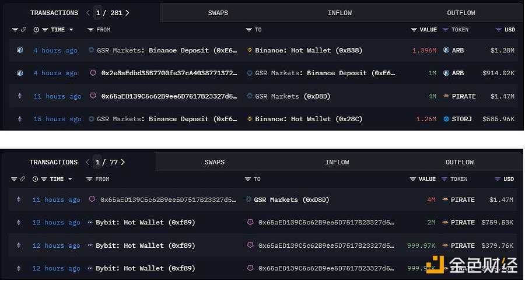
Task: Click the $379.76K USD cell
Action: 497,245
